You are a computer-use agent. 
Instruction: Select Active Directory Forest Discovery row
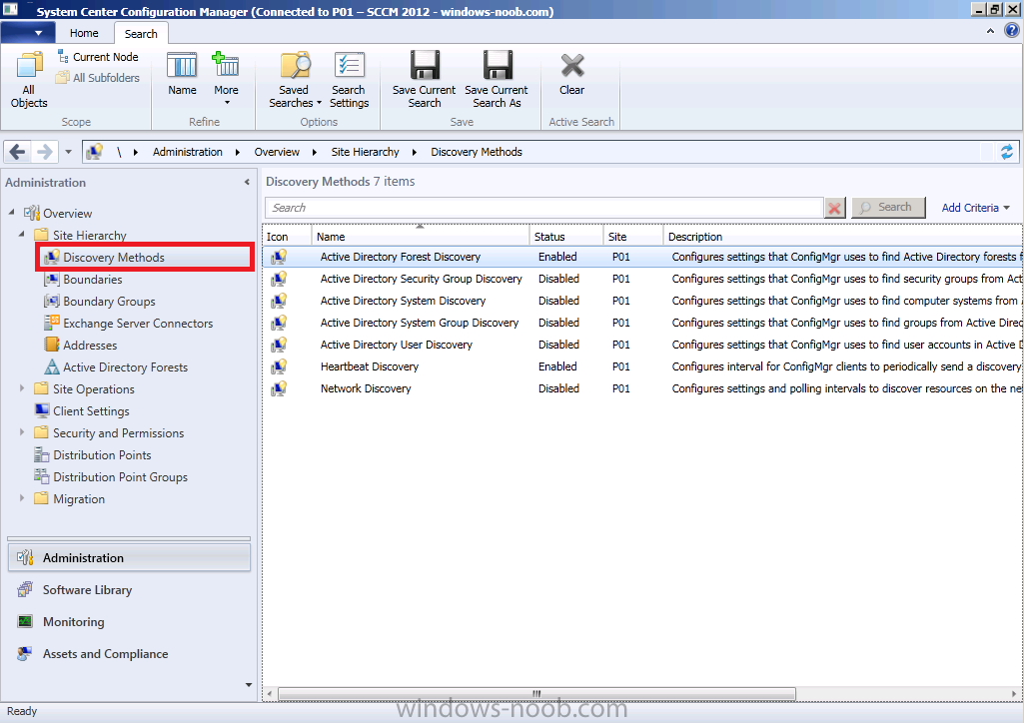642,257
